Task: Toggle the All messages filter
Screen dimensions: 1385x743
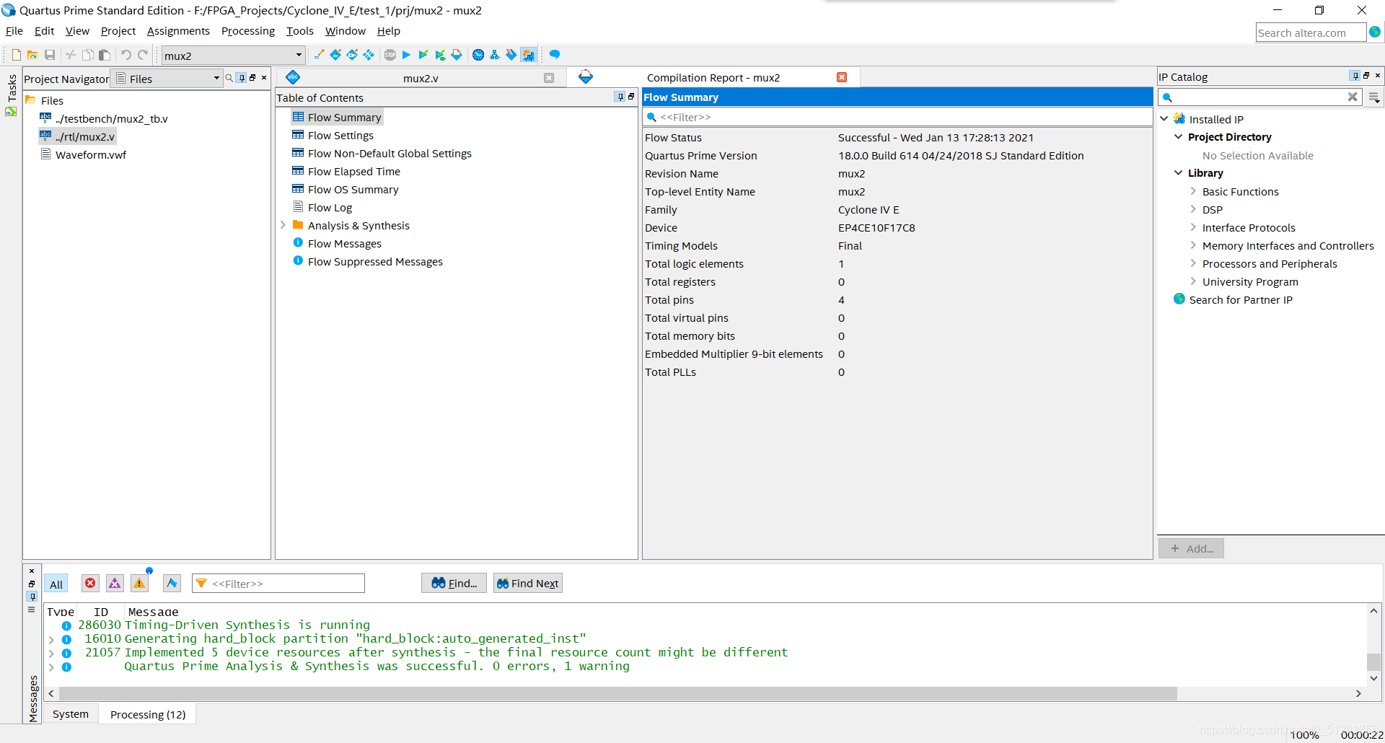Action: 56,584
